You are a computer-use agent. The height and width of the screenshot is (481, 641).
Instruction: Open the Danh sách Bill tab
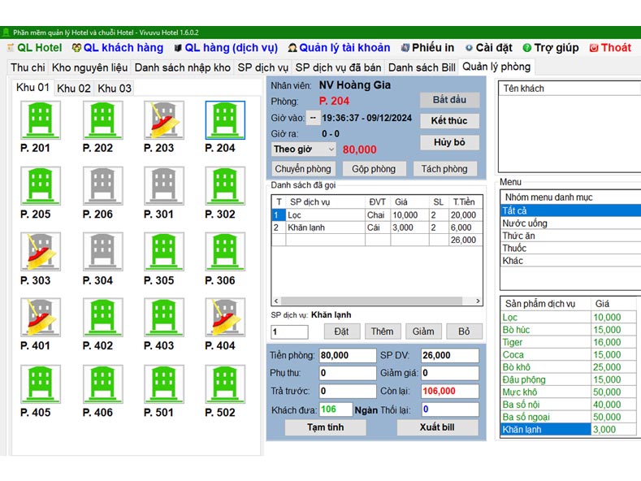click(x=421, y=67)
